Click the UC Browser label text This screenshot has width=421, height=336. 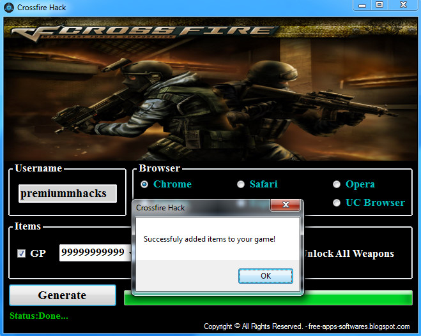point(375,203)
